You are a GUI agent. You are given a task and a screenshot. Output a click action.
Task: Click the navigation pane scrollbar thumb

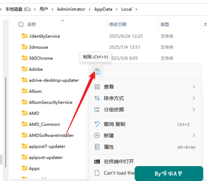pos(6,122)
